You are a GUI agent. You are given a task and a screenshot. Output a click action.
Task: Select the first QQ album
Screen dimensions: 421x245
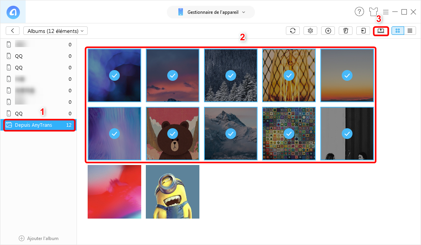(x=38, y=56)
